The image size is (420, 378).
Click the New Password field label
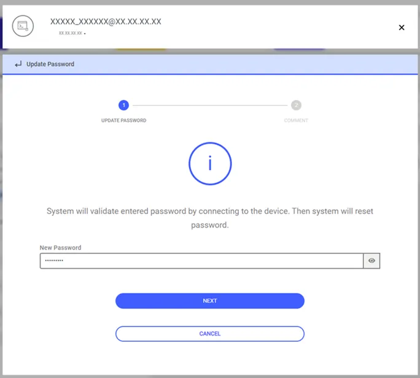pyautogui.click(x=60, y=248)
